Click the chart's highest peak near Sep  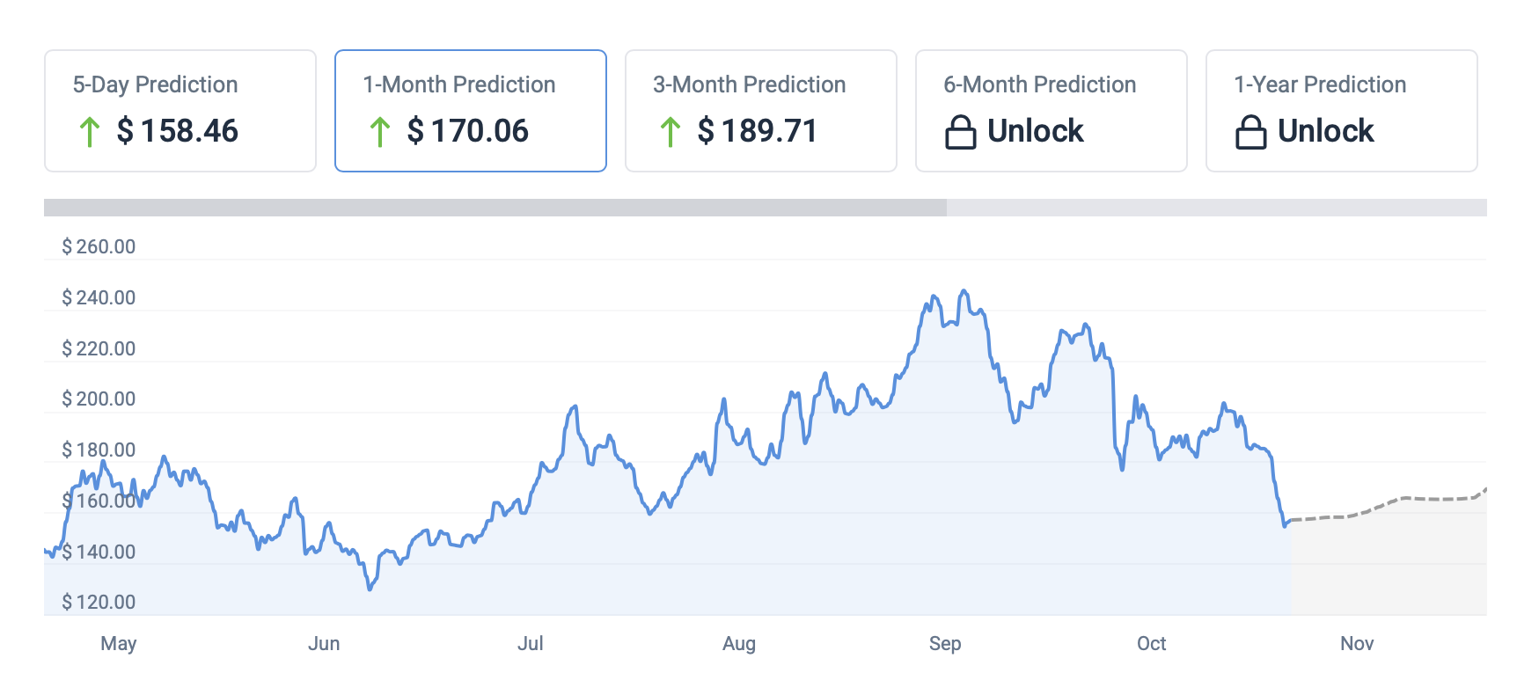click(x=964, y=291)
